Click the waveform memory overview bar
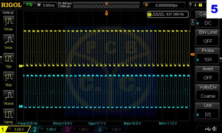 coord(106,5)
